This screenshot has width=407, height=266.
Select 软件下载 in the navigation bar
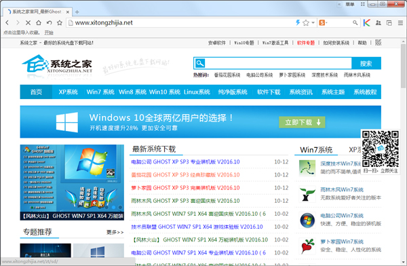(269, 92)
